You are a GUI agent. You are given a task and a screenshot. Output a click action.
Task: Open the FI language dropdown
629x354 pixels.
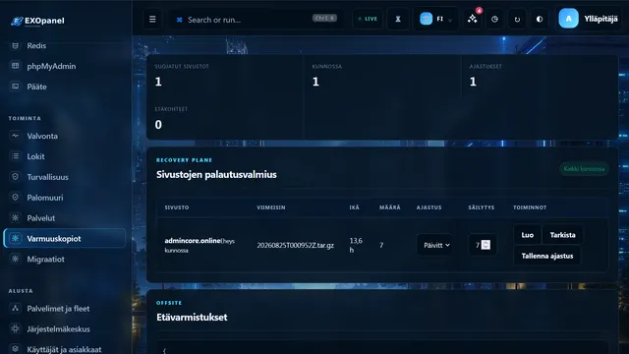pyautogui.click(x=436, y=19)
